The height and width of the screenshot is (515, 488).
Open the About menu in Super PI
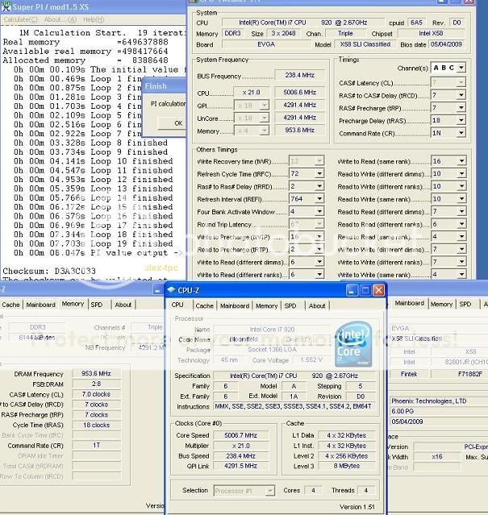tap(60, 19)
